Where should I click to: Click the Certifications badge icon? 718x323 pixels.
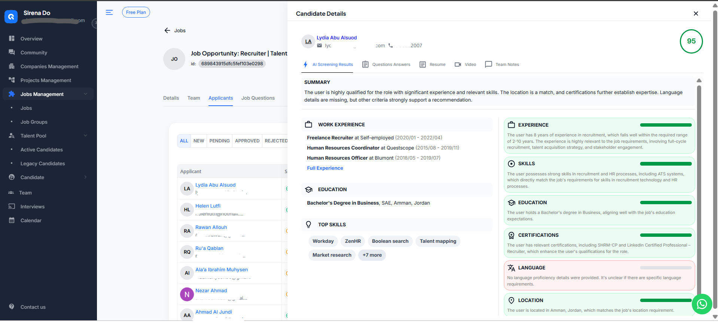(511, 235)
